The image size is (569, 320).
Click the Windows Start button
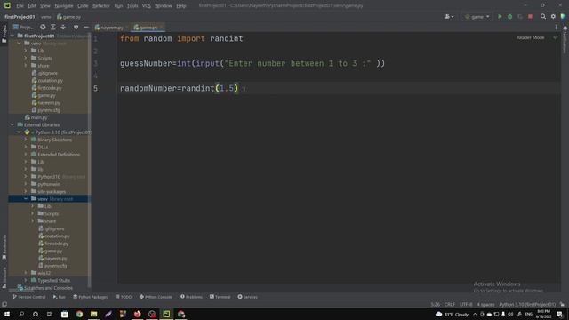7,314
